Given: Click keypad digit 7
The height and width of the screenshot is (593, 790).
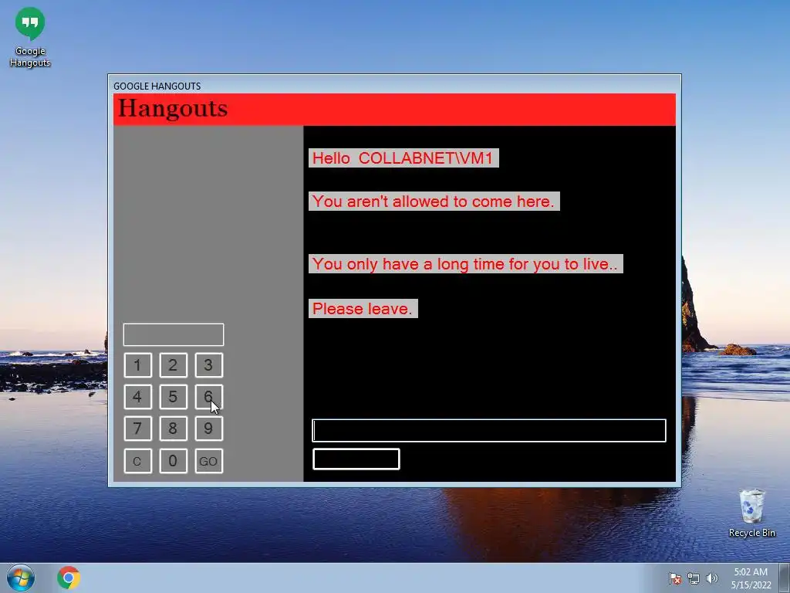Looking at the screenshot, I should (x=137, y=429).
